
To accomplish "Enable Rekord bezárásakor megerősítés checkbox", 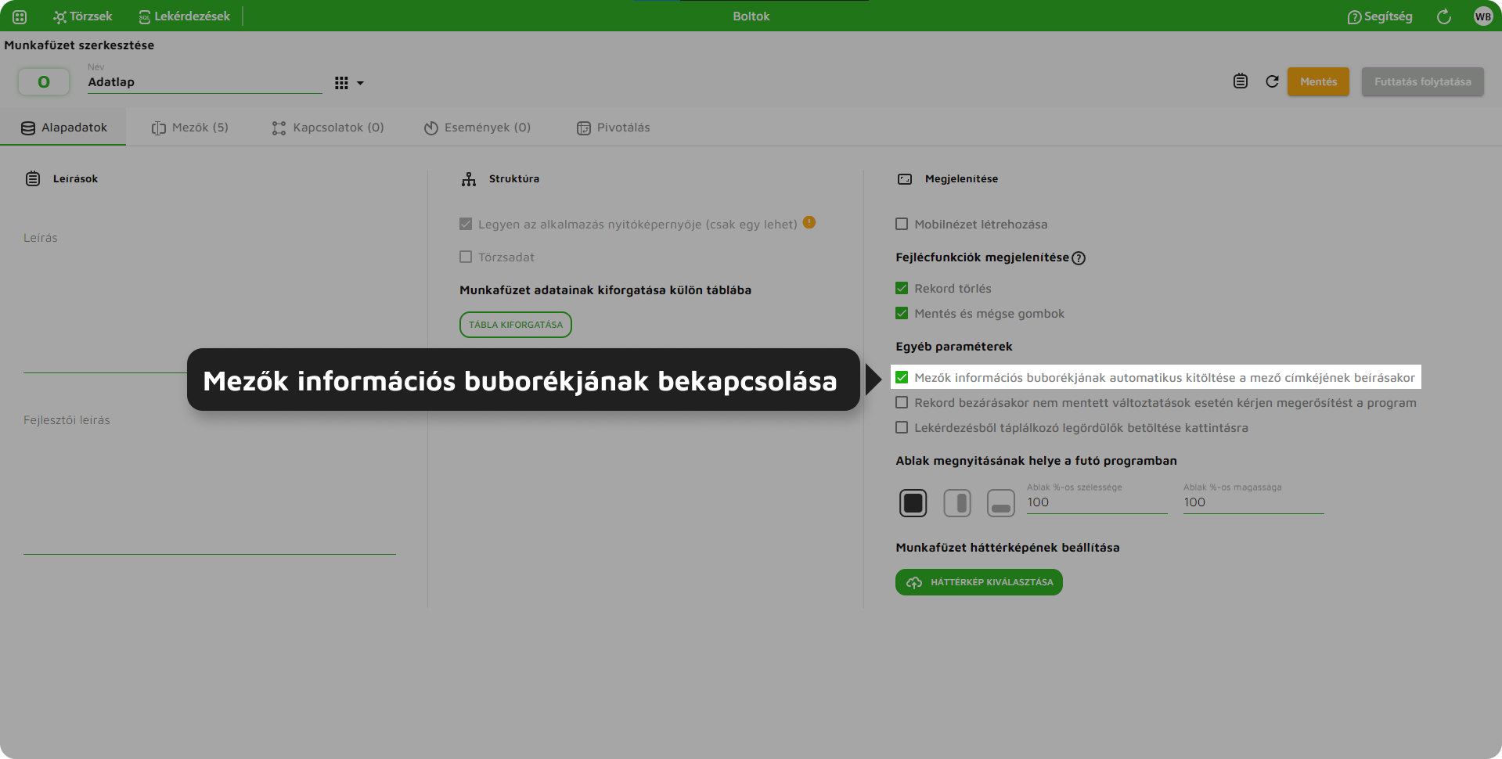I will [x=902, y=402].
